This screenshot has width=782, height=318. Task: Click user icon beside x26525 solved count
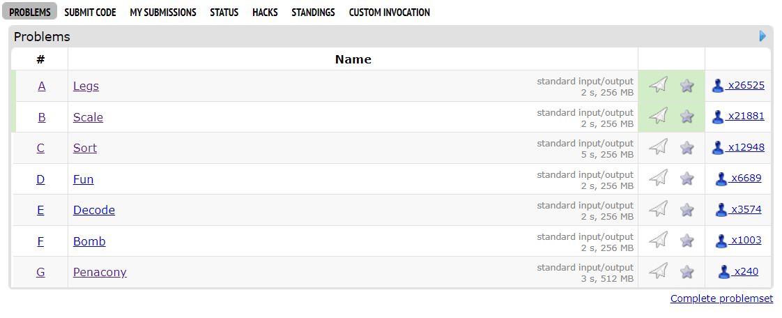click(x=718, y=86)
